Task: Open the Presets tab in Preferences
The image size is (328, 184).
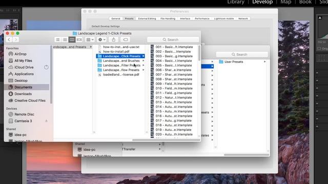Action: coord(129,18)
